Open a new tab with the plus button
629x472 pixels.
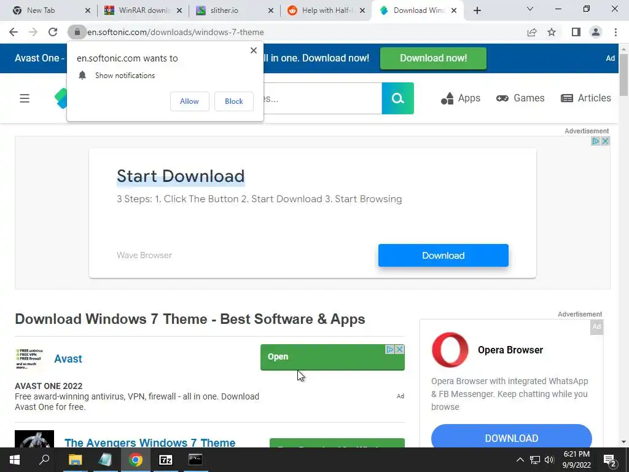(477, 10)
